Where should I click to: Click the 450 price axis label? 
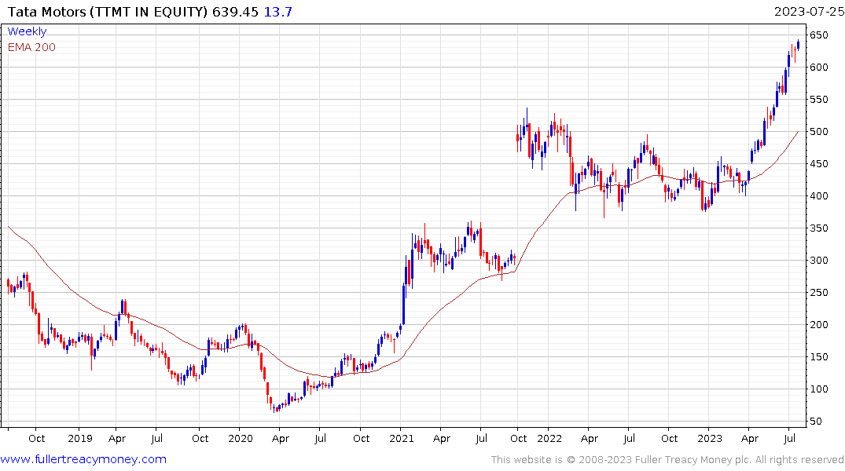tap(818, 163)
